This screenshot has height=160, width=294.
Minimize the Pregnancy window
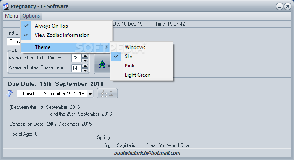[x=280, y=6]
